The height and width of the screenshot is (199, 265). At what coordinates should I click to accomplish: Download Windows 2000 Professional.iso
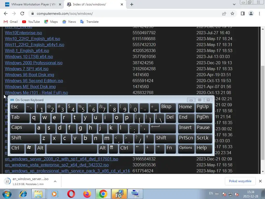[34, 63]
